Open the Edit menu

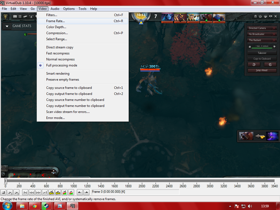point(13,9)
